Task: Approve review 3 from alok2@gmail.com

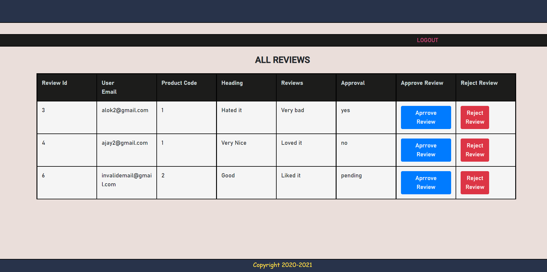Action: click(x=426, y=117)
